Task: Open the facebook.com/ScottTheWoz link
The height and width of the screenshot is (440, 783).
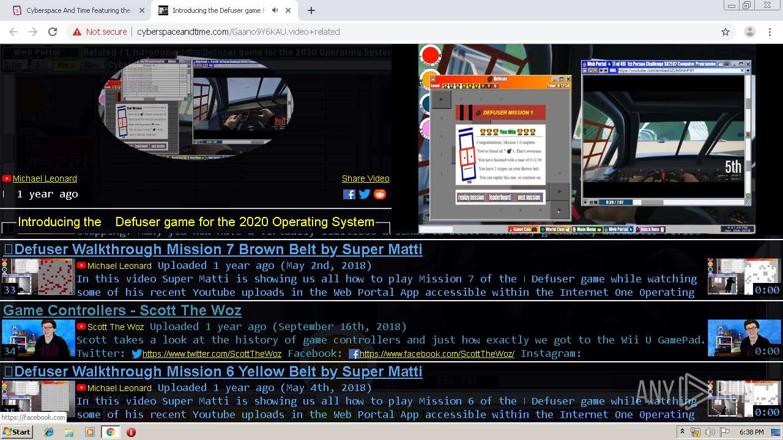Action: [x=437, y=354]
